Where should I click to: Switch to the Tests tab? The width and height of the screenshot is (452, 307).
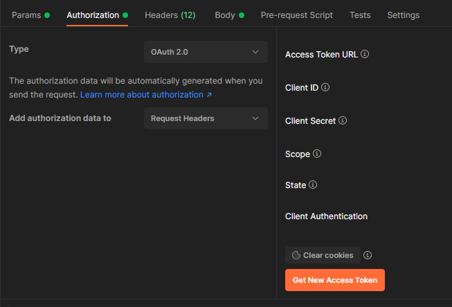click(360, 15)
